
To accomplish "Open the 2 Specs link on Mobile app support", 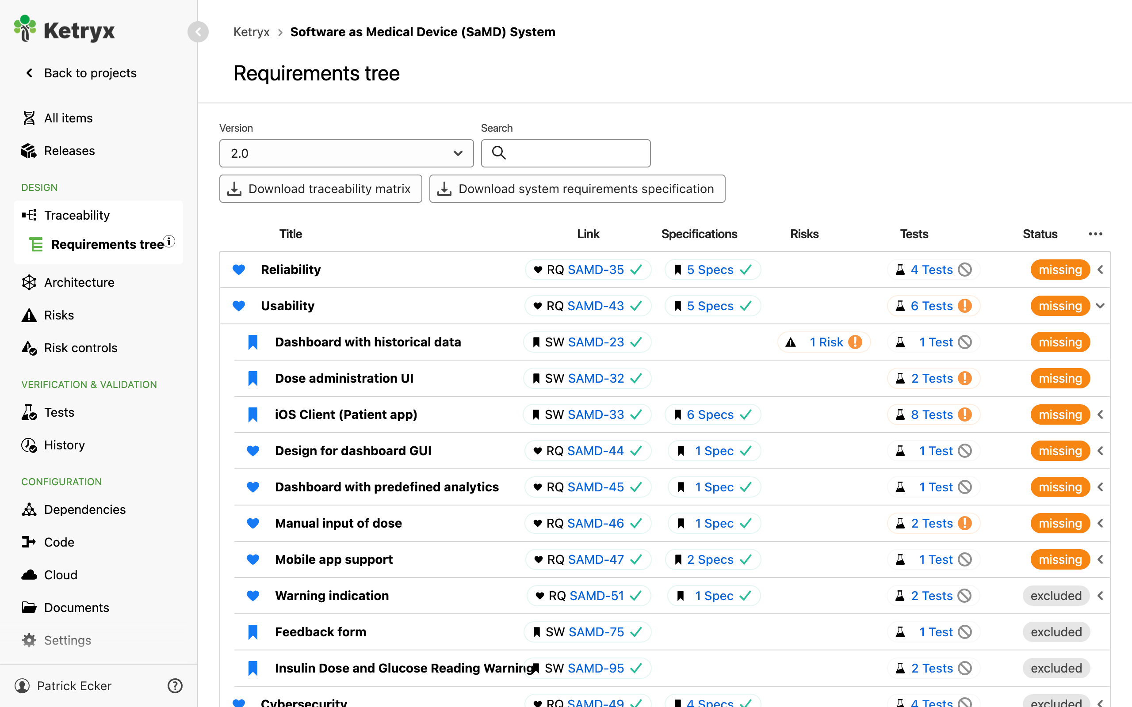I will click(710, 560).
